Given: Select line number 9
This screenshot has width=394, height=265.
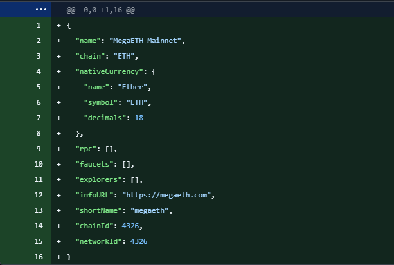Looking at the screenshot, I should click(39, 149).
